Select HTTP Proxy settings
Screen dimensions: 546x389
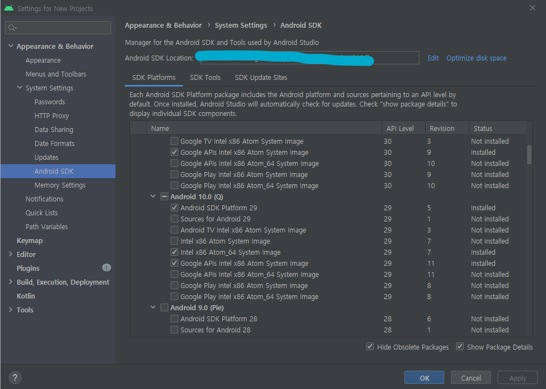pos(52,116)
